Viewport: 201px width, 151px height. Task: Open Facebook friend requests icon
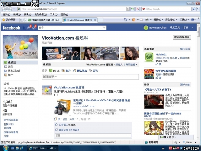click(24, 28)
